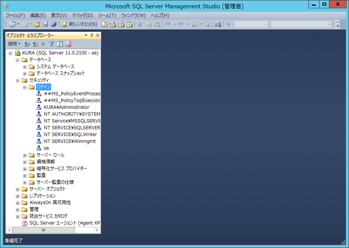Image resolution: width=349 pixels, height=248 pixels.
Task: Click the Undo arrow icon in toolbar
Action: (168, 24)
